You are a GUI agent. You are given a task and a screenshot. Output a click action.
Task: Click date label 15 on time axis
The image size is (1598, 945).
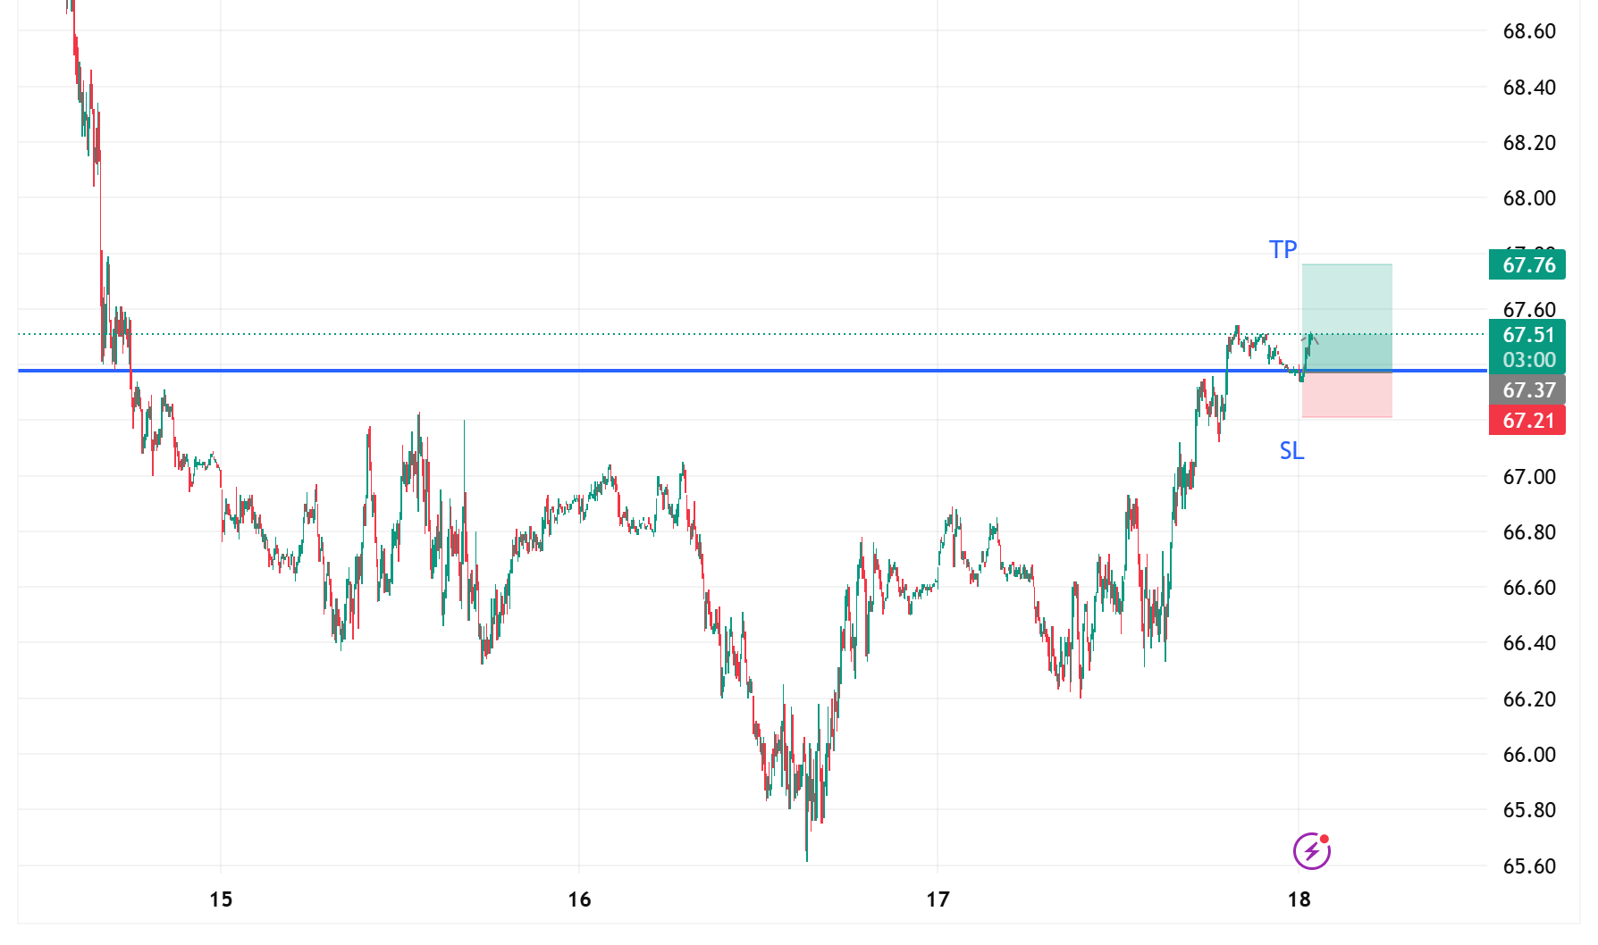click(x=221, y=899)
